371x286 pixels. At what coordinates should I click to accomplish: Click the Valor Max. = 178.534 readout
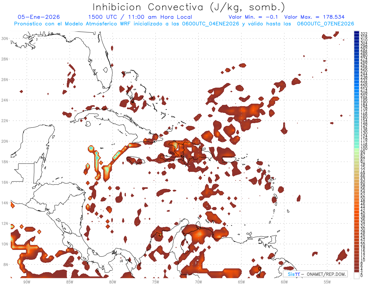point(314,17)
